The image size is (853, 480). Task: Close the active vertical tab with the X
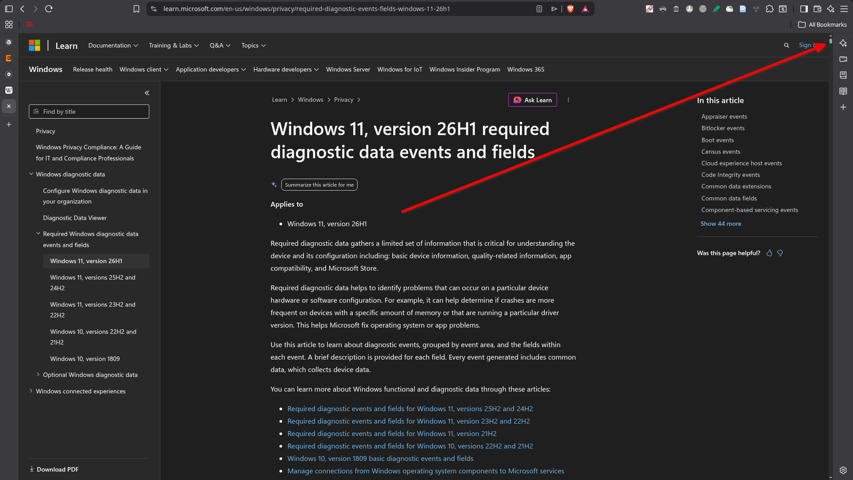pyautogui.click(x=9, y=106)
